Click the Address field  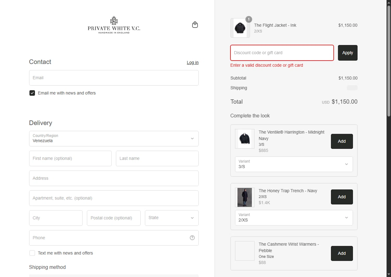point(114,178)
